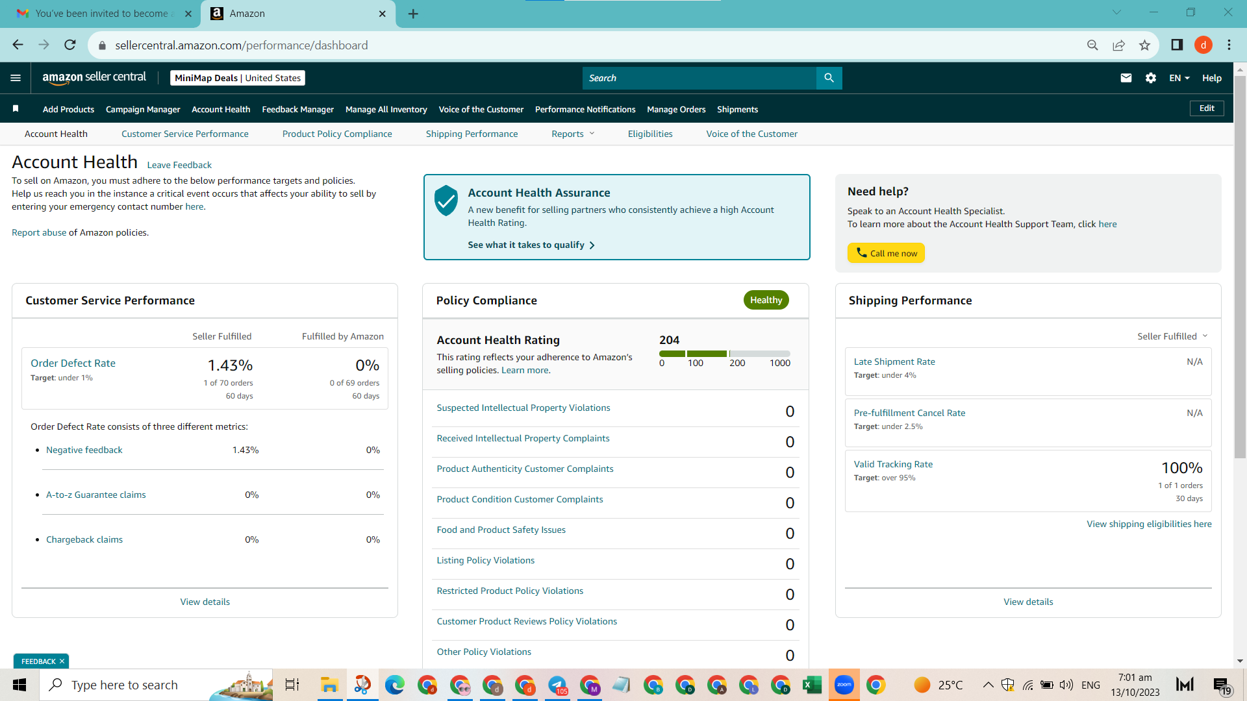The height and width of the screenshot is (701, 1247).
Task: Click the Windows taskbar search box
Action: (157, 685)
